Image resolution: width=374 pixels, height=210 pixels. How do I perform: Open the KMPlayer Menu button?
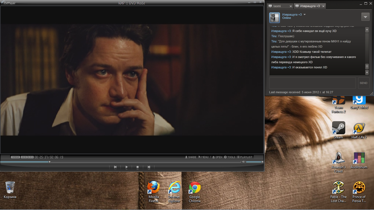[203, 157]
